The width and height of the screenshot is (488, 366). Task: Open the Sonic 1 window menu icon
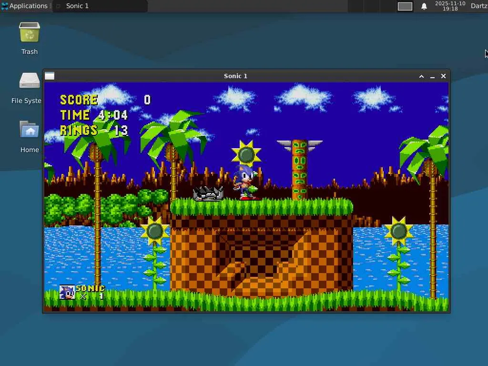pyautogui.click(x=50, y=76)
